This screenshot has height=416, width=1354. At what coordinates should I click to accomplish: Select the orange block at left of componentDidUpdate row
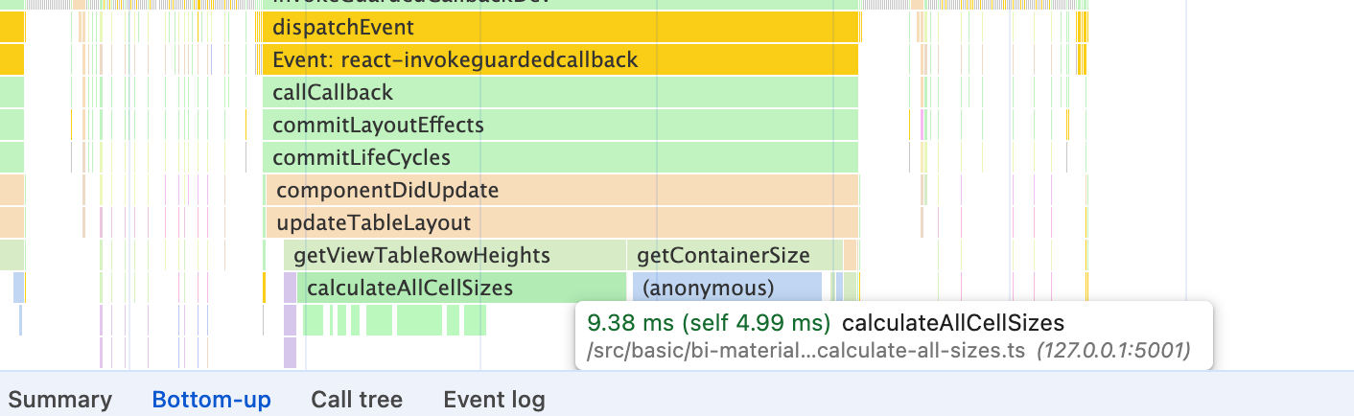pyautogui.click(x=12, y=190)
